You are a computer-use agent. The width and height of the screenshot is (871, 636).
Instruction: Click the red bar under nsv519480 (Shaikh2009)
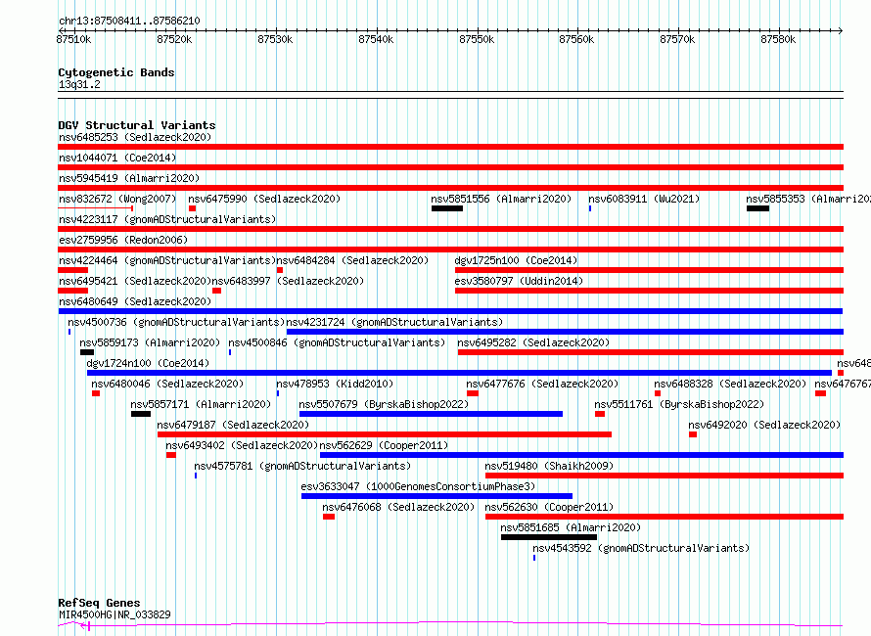pyautogui.click(x=665, y=476)
